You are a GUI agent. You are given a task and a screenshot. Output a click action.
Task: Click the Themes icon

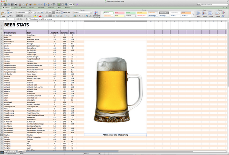pos(218,14)
